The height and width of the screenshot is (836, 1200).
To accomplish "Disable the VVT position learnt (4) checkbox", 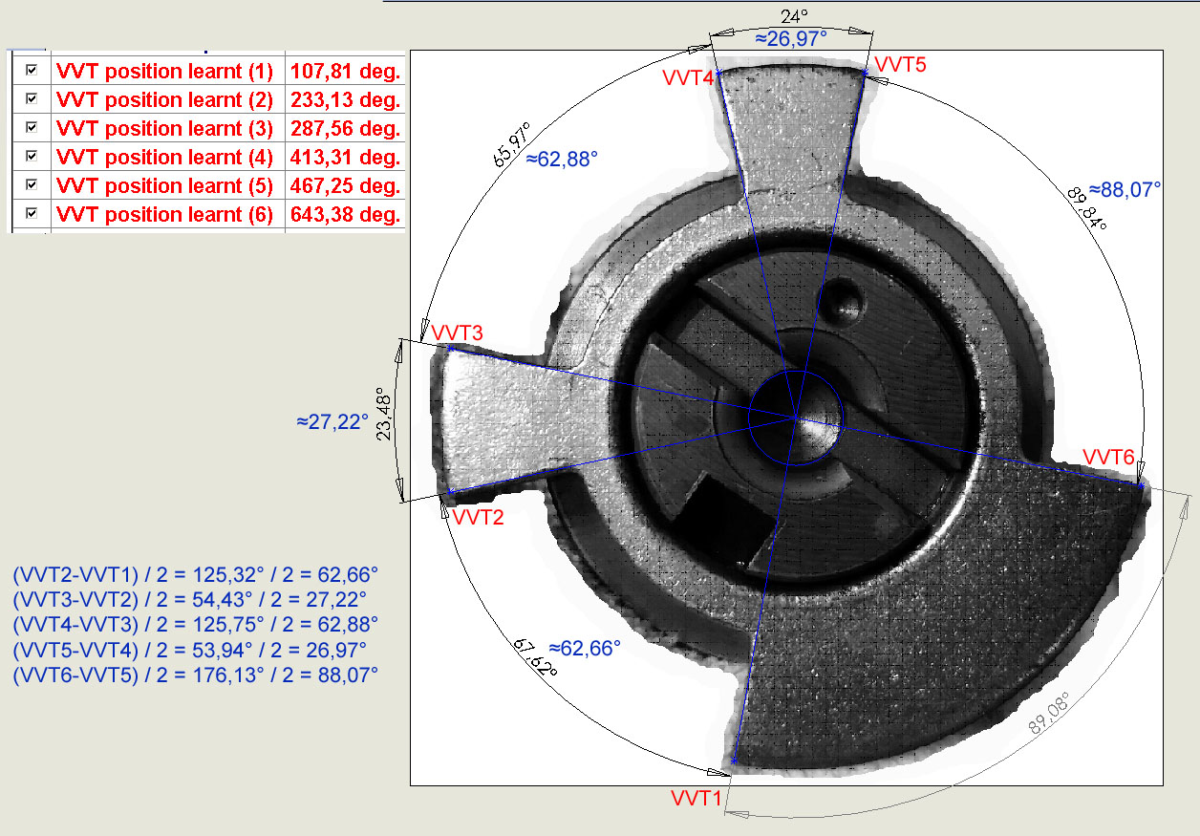I will (32, 157).
